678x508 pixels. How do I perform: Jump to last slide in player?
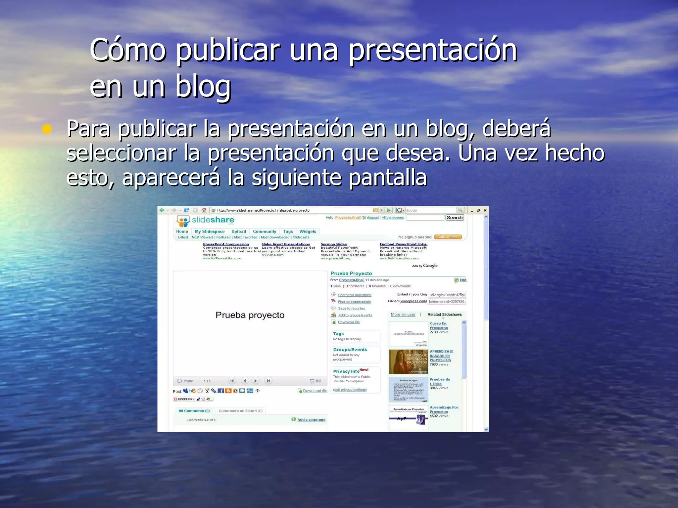pos(268,381)
